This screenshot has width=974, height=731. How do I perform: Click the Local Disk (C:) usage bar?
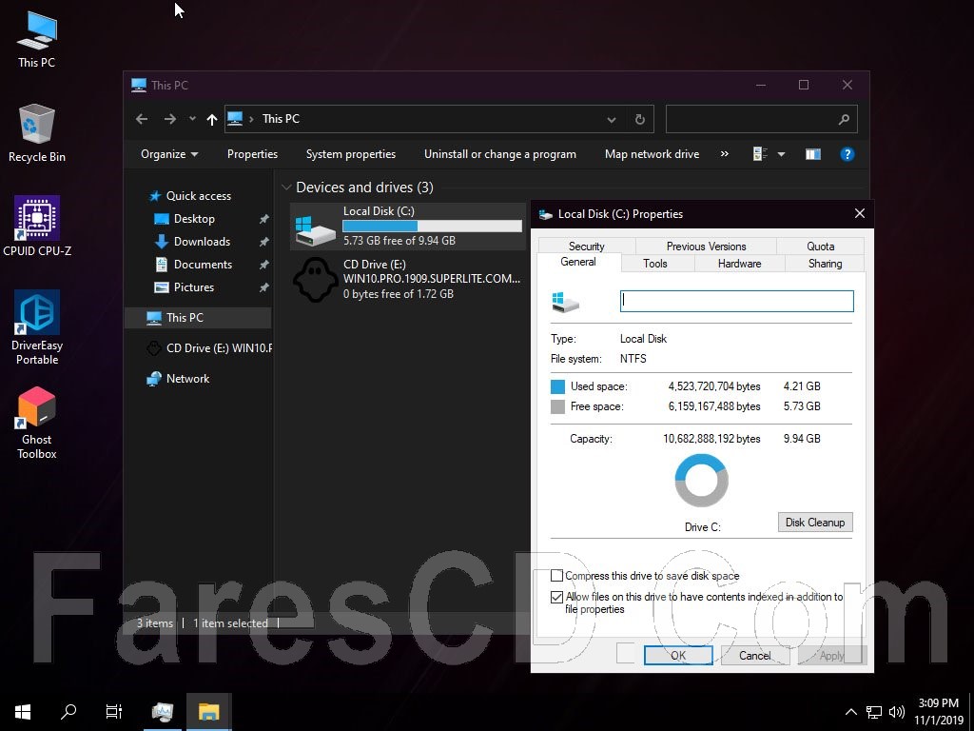pos(433,227)
